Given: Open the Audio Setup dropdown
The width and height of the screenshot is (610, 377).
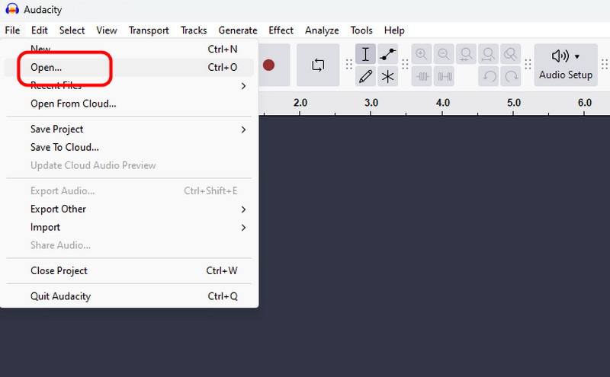Looking at the screenshot, I should click(x=566, y=65).
